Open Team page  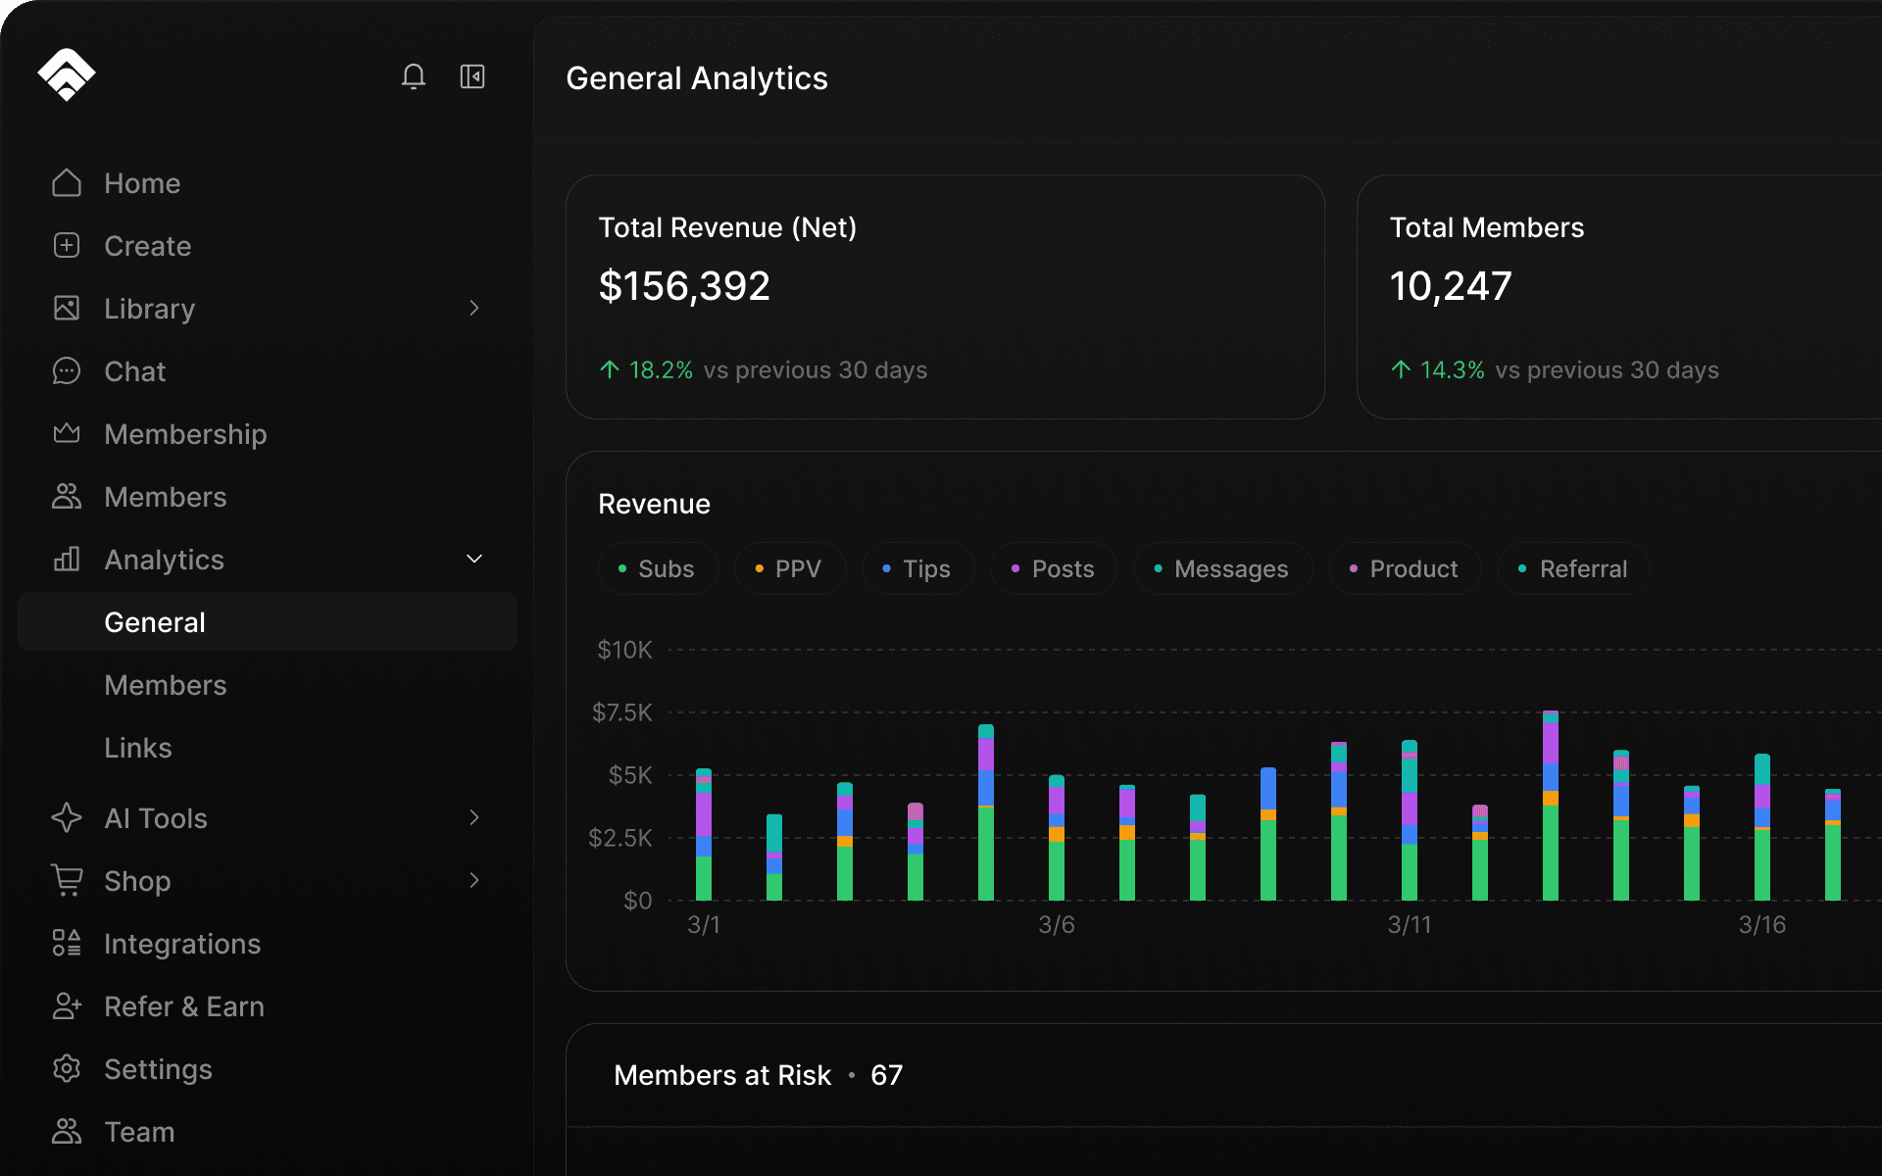pos(268,1132)
